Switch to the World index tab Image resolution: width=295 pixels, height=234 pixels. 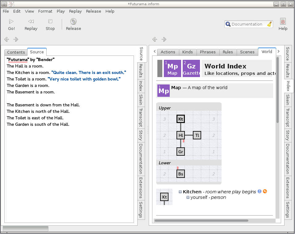point(267,52)
